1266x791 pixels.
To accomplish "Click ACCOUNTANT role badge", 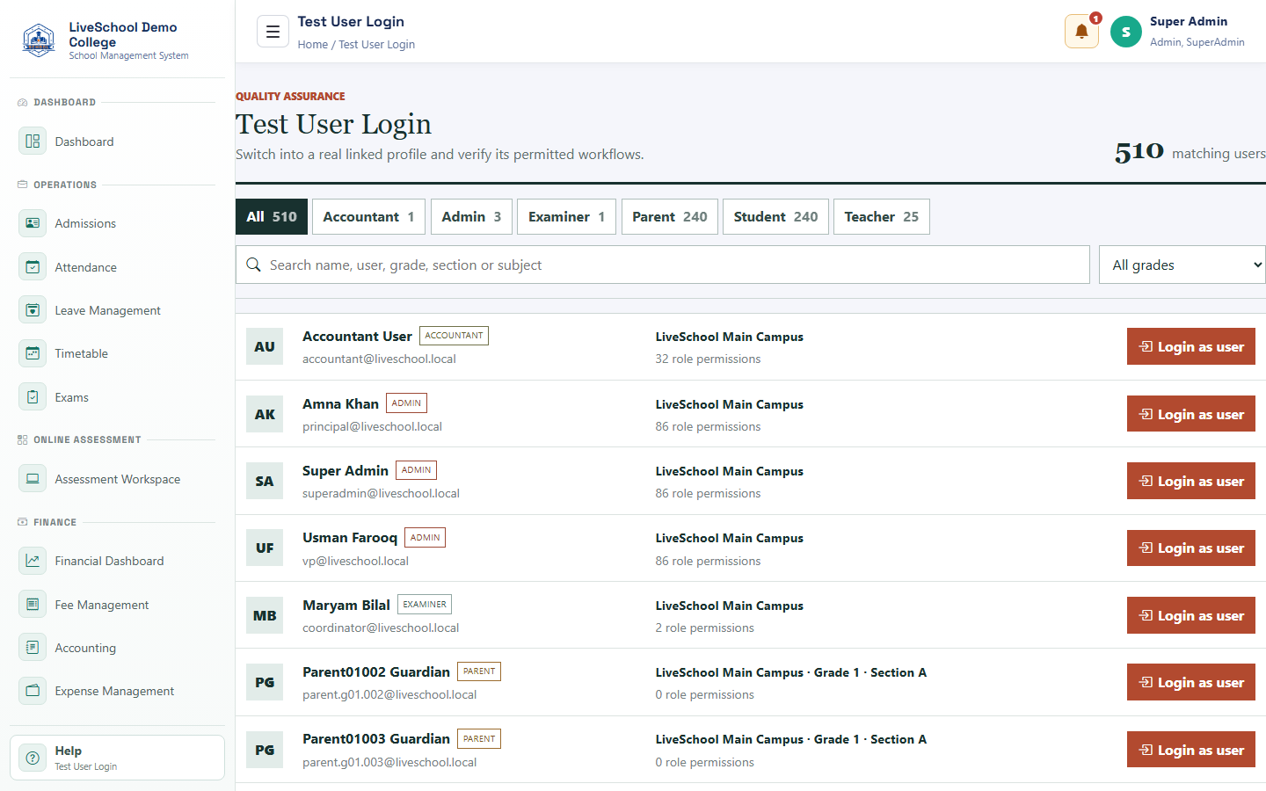I will pos(454,335).
